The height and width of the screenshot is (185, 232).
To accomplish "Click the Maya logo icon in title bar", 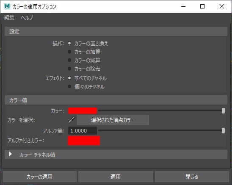I will click(x=7, y=6).
